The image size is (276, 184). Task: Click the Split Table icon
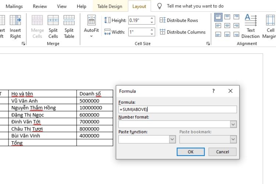[69, 20]
